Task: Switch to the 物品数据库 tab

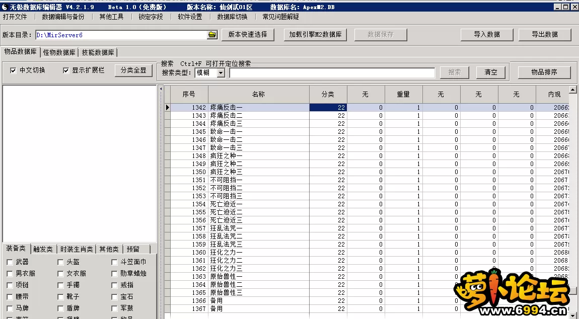Action: (x=20, y=52)
